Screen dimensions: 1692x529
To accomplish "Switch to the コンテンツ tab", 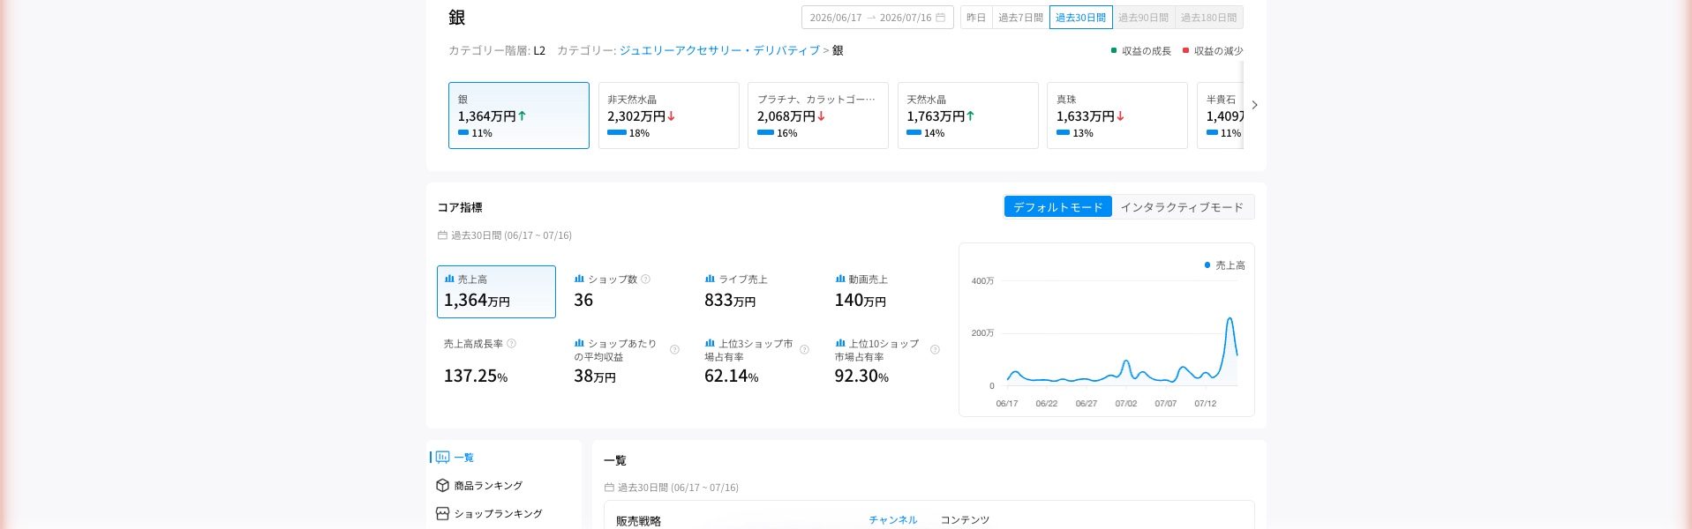I will (x=965, y=520).
